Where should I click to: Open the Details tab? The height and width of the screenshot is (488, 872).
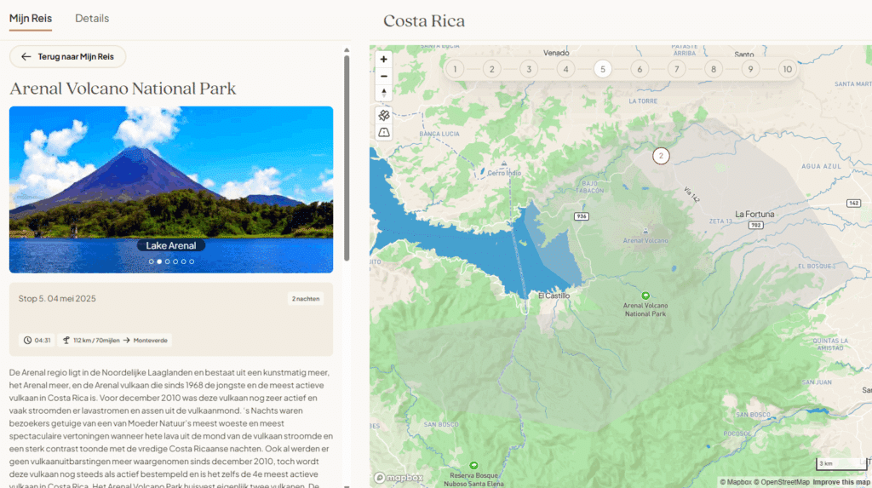[x=92, y=19]
